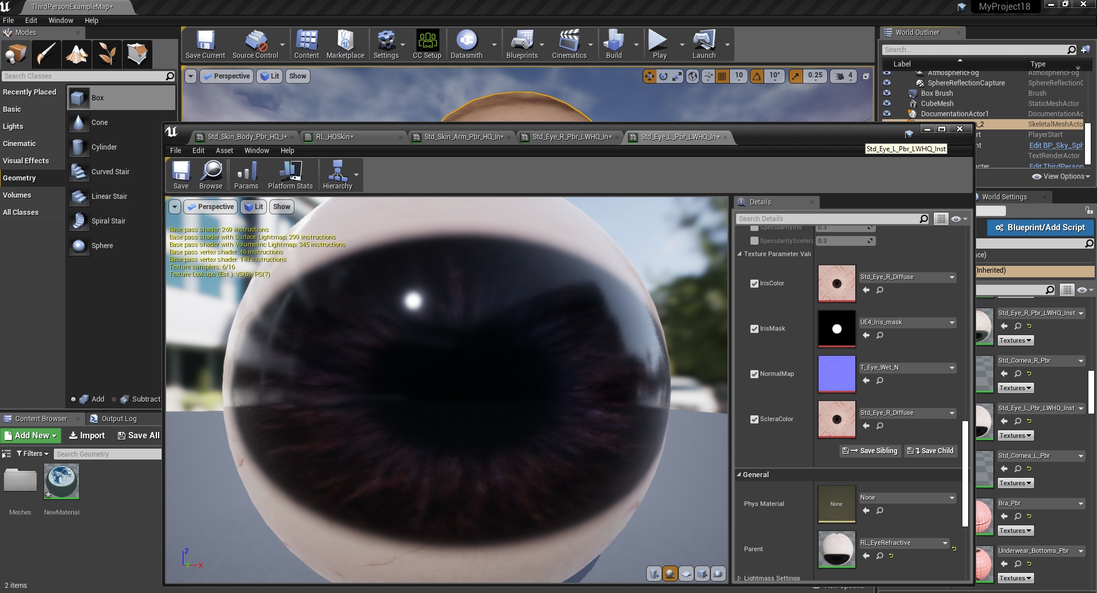Switch to Std_Skin_Body_Pbr_HQ tab
This screenshot has width=1097, height=593.
pyautogui.click(x=246, y=137)
